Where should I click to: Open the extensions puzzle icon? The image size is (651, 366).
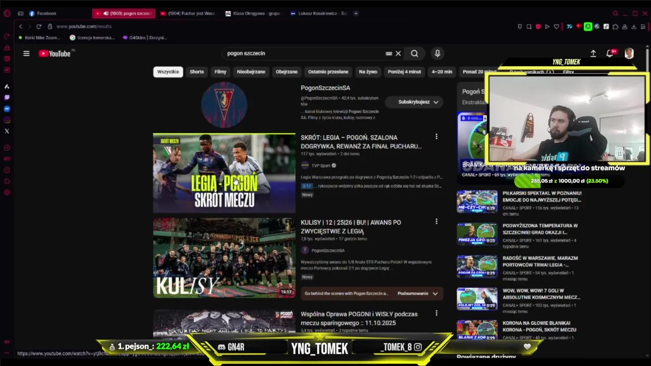615,26
